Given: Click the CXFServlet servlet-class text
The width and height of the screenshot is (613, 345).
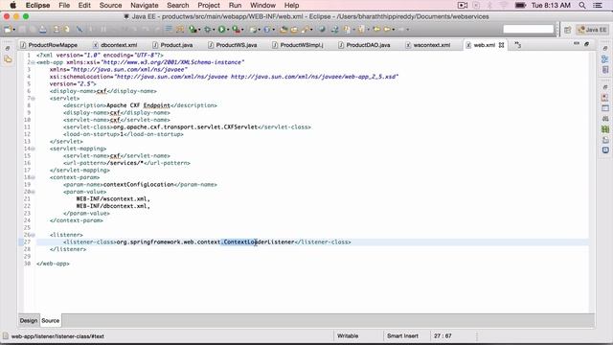Looking at the screenshot, I should click(185, 127).
